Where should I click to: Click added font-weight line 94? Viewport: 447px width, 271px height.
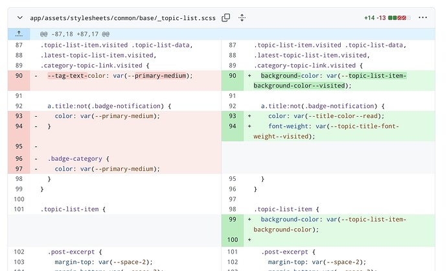point(326,131)
